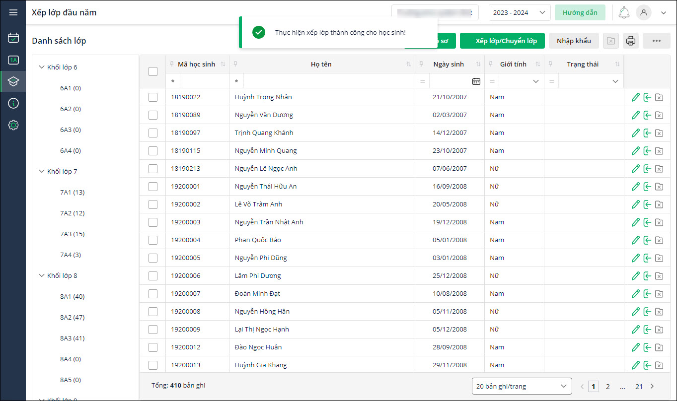Open the notifications bell
This screenshot has width=677, height=401.
coord(623,13)
